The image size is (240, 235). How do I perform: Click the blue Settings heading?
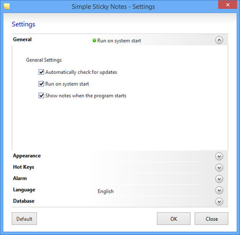tap(24, 24)
